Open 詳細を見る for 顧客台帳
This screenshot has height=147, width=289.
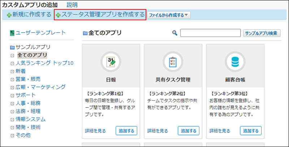[220, 131]
